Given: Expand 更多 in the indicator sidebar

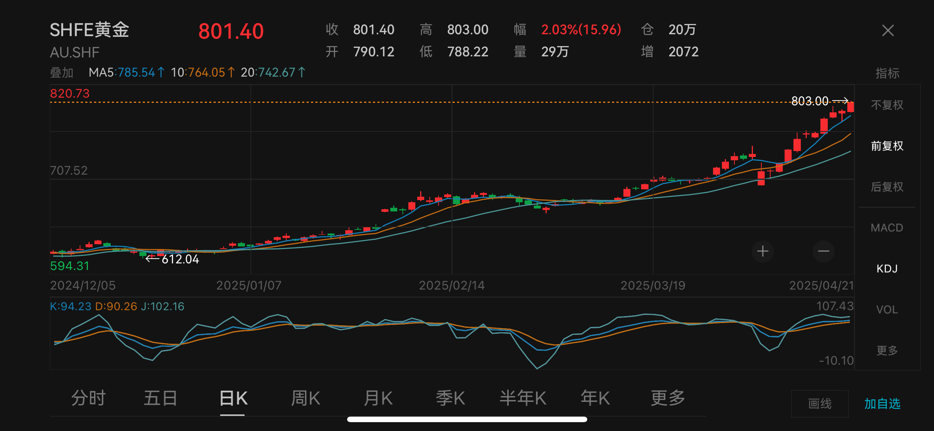Looking at the screenshot, I should (887, 350).
